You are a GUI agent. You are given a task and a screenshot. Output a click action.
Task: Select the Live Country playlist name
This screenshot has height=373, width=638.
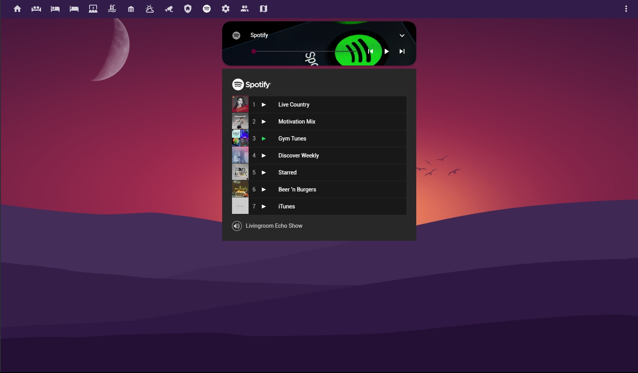[294, 105]
